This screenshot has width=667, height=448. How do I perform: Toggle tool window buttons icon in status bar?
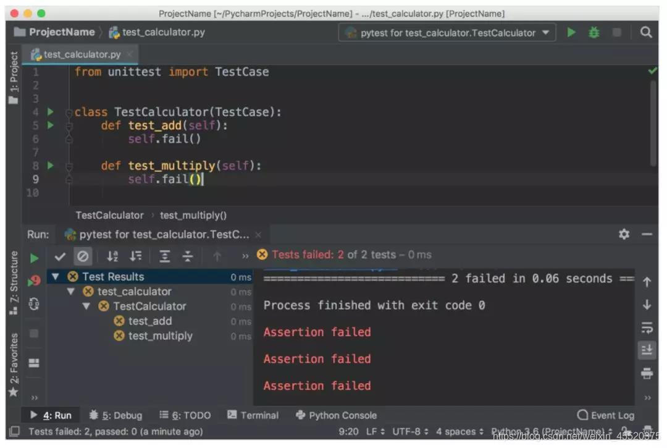(x=15, y=431)
